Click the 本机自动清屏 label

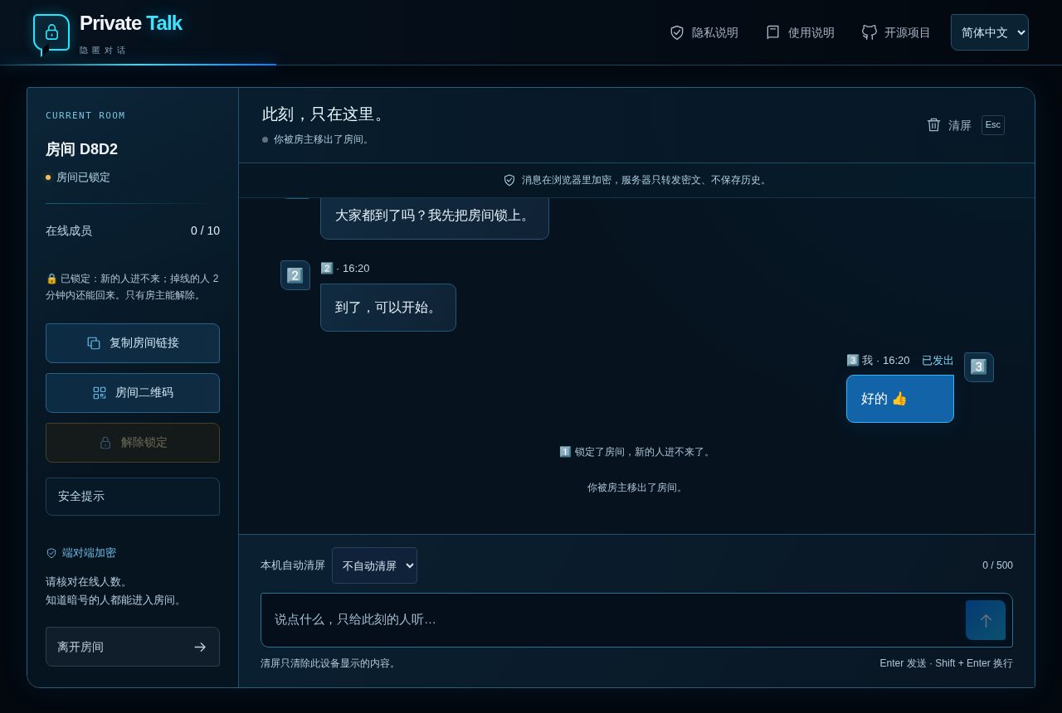293,565
